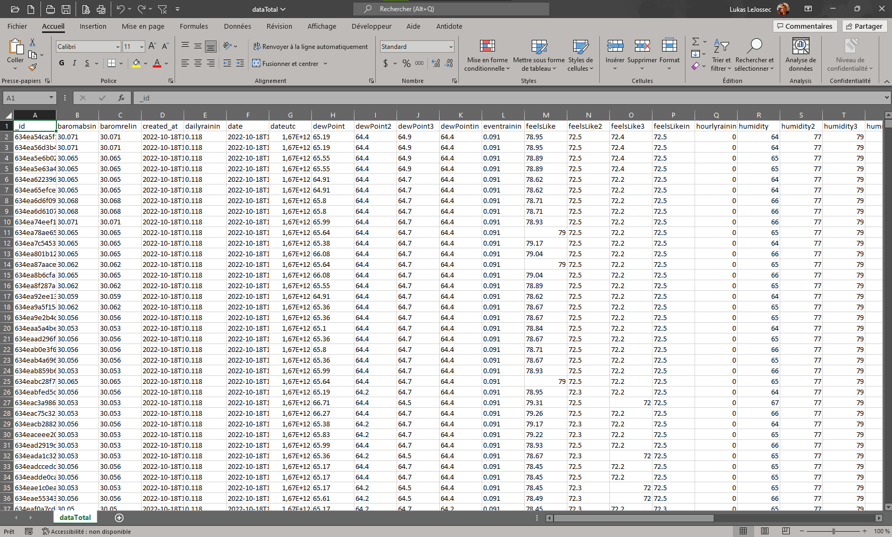The image size is (892, 537).
Task: Click the insert function fx icon
Action: point(121,98)
